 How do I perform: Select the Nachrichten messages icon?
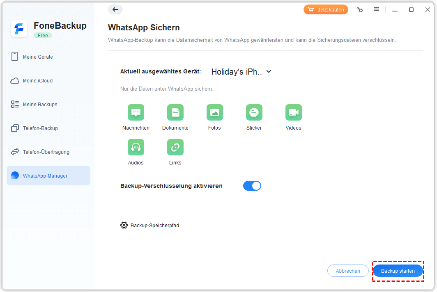click(x=136, y=112)
